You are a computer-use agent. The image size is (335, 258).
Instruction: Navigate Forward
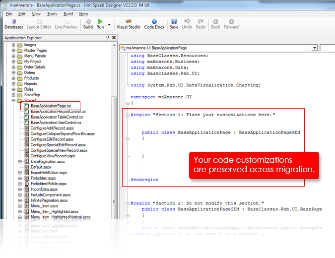[231, 24]
